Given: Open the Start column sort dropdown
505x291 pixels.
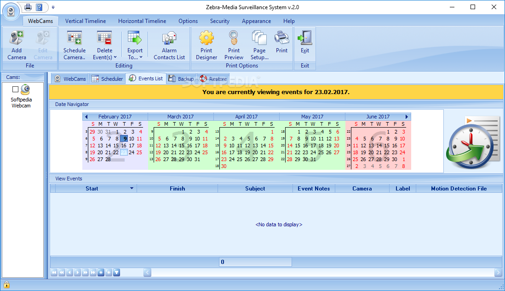Looking at the screenshot, I should pyautogui.click(x=132, y=189).
